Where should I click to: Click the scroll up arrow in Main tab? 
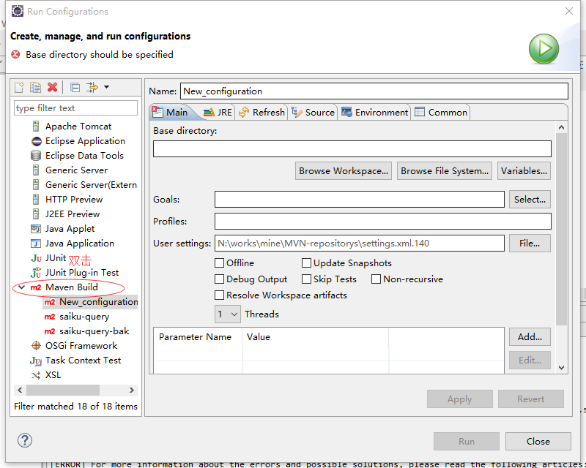[x=561, y=127]
